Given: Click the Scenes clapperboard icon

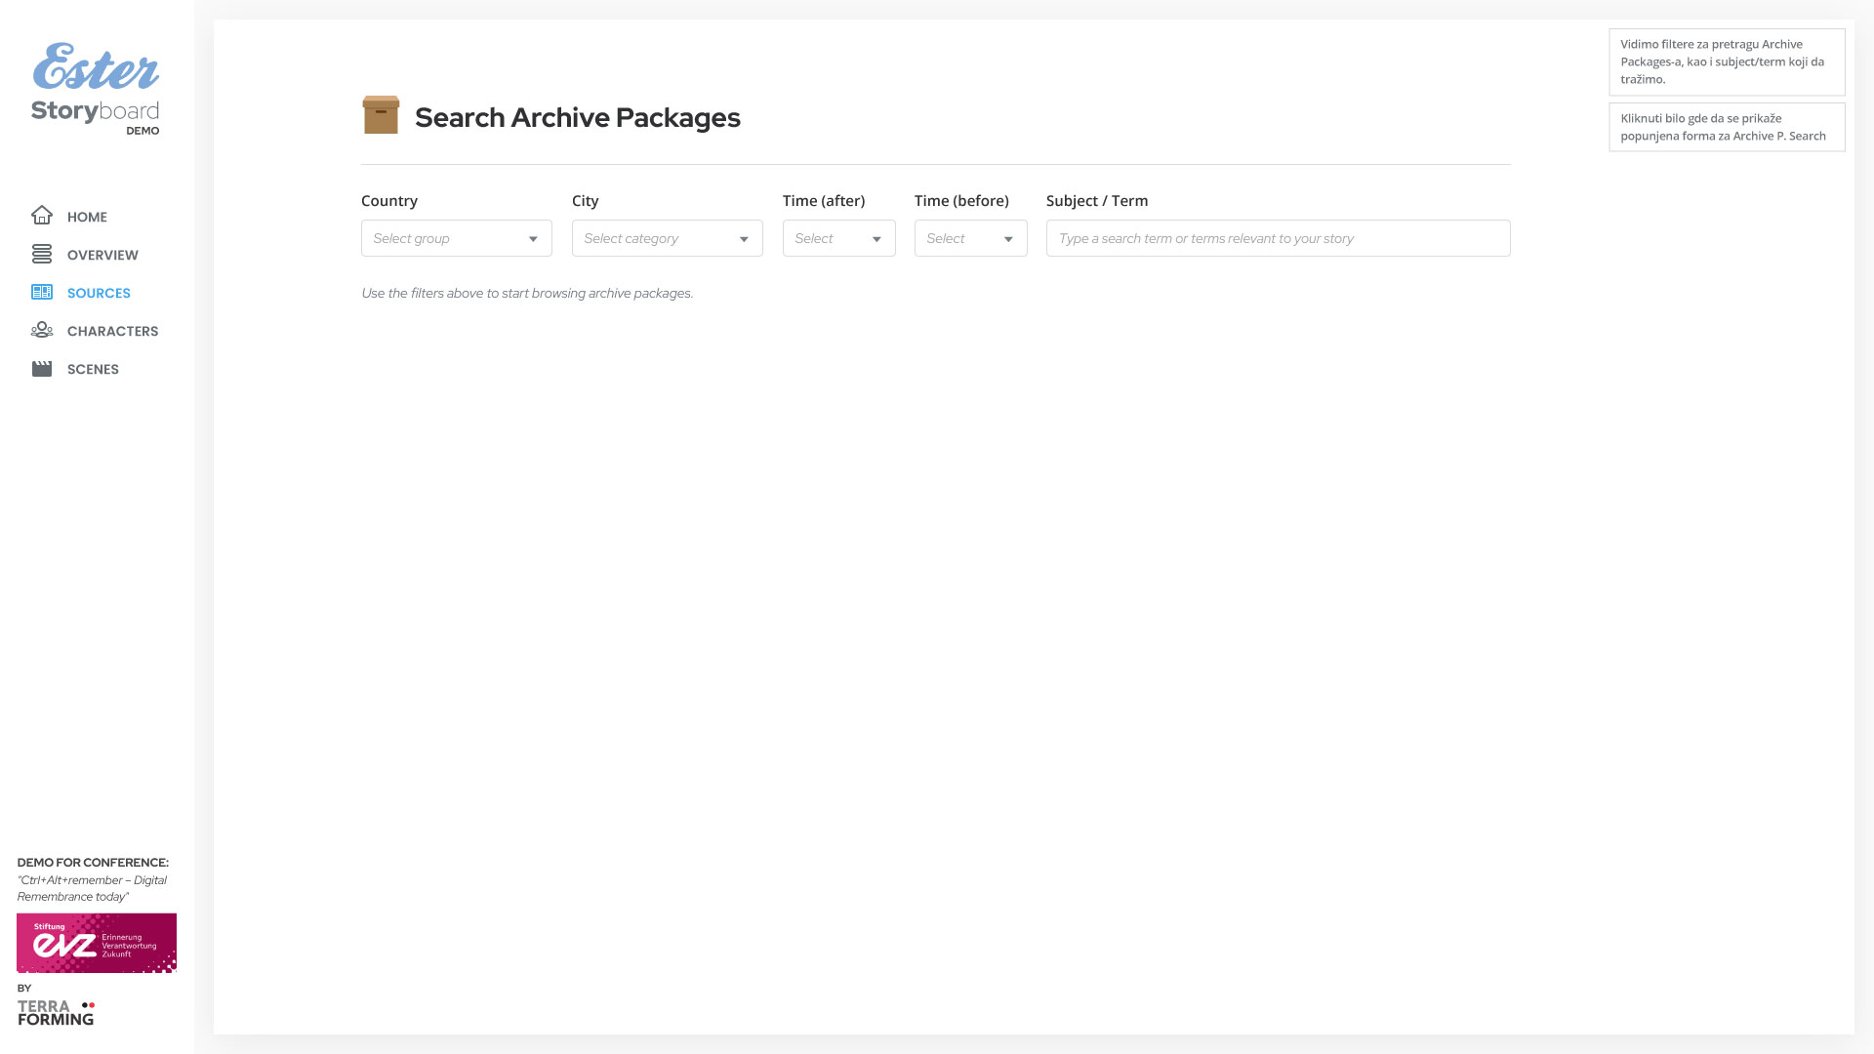Looking at the screenshot, I should pos(42,368).
